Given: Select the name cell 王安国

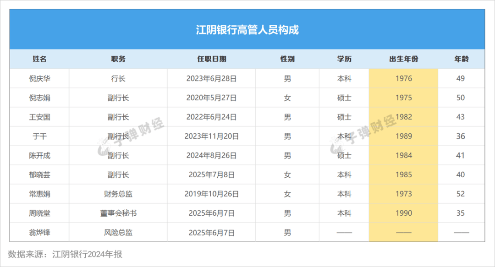Looking at the screenshot, I should [x=39, y=117].
